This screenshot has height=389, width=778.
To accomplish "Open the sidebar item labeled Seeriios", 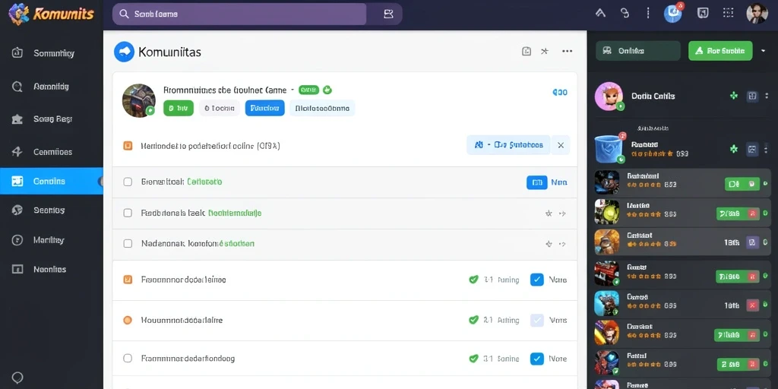I will [52, 210].
